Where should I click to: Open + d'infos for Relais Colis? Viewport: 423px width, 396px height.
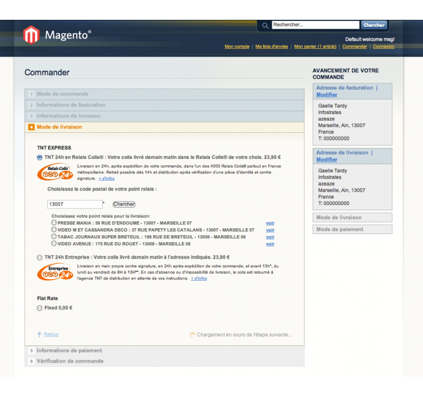click(107, 178)
